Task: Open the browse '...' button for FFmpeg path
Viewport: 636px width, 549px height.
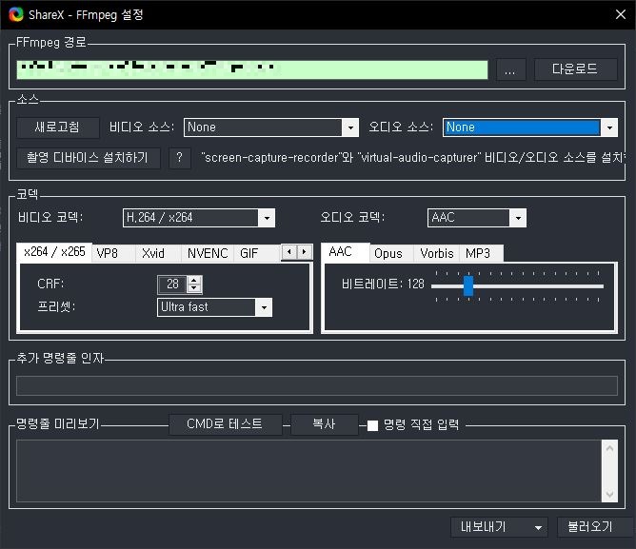Action: (510, 69)
